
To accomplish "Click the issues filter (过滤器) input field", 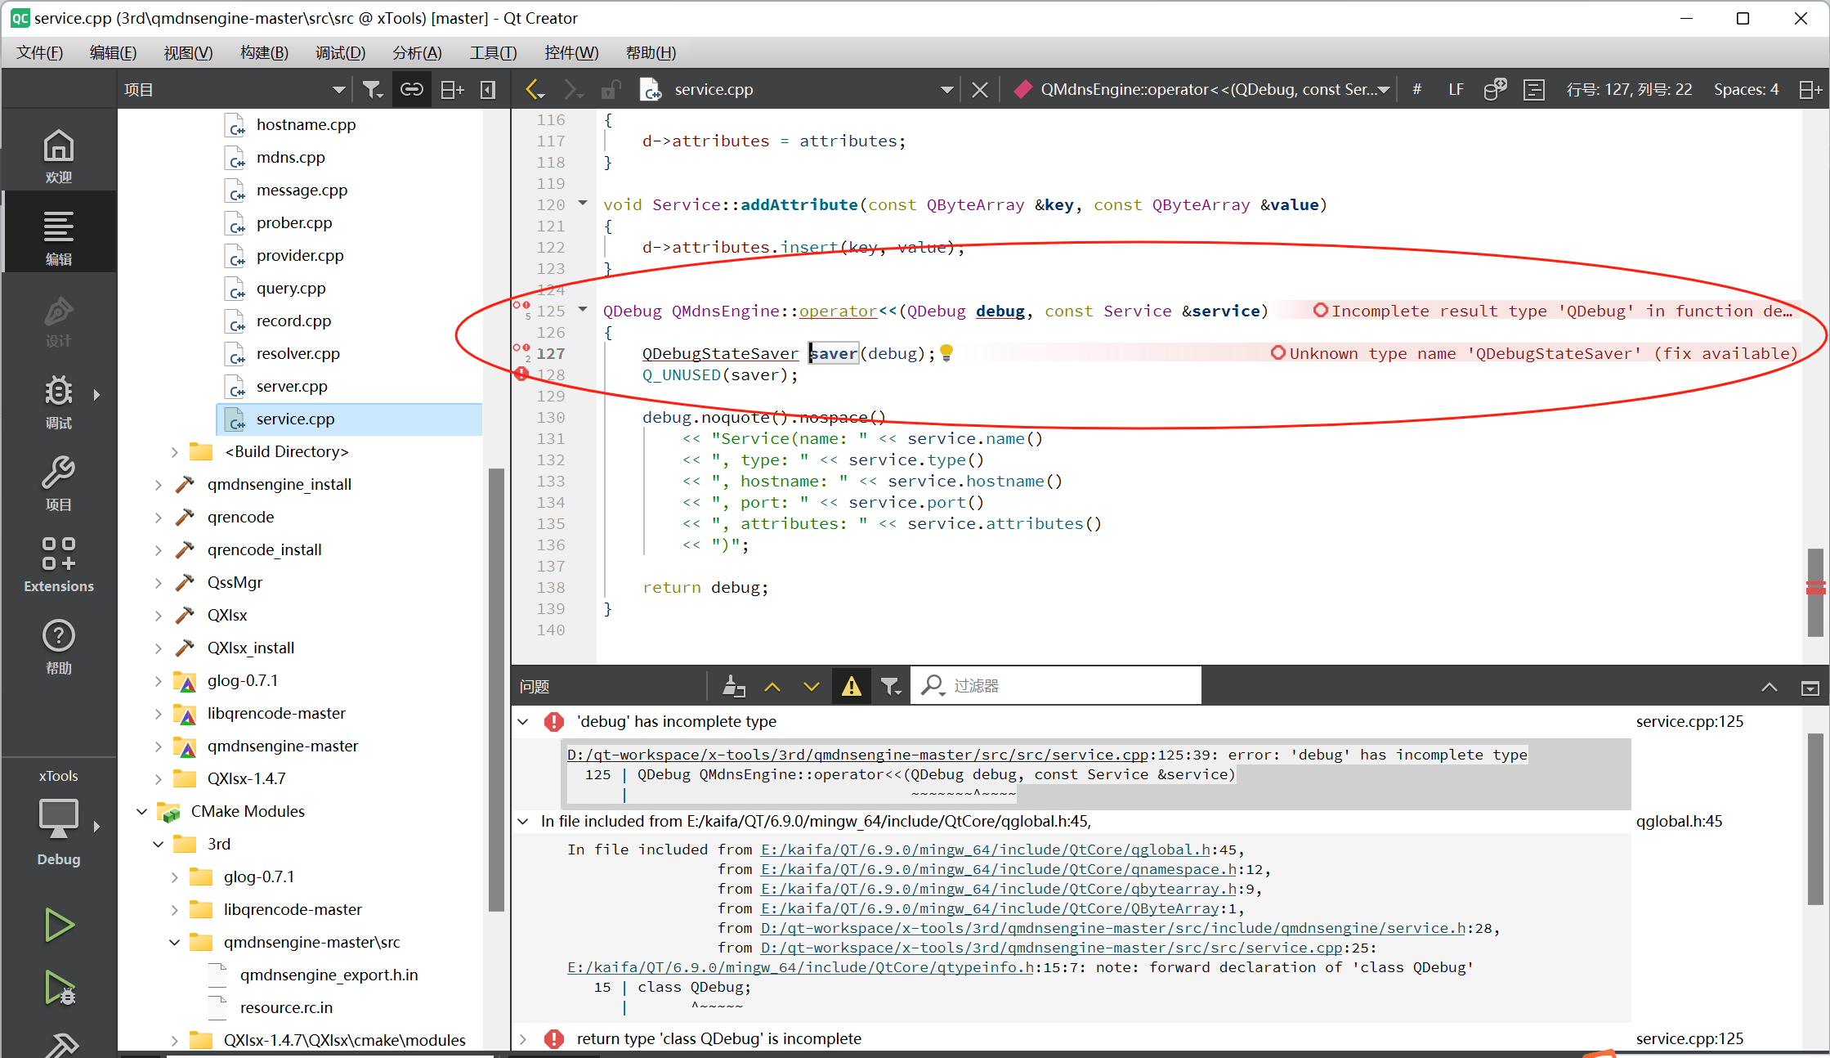I will click(1056, 686).
